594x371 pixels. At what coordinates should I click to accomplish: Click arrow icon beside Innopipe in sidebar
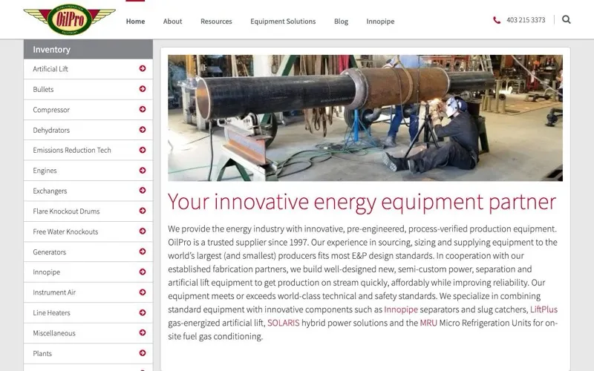(x=143, y=272)
